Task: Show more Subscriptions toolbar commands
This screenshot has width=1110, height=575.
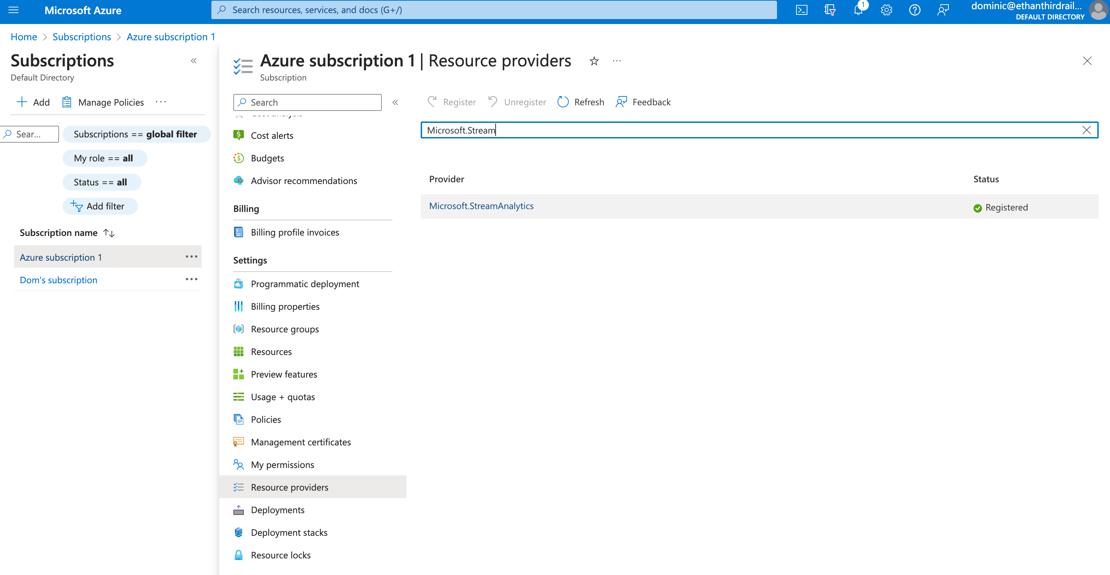Action: (x=161, y=102)
